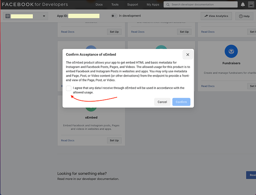
Task: Open View Analytics
Action: coord(216,16)
